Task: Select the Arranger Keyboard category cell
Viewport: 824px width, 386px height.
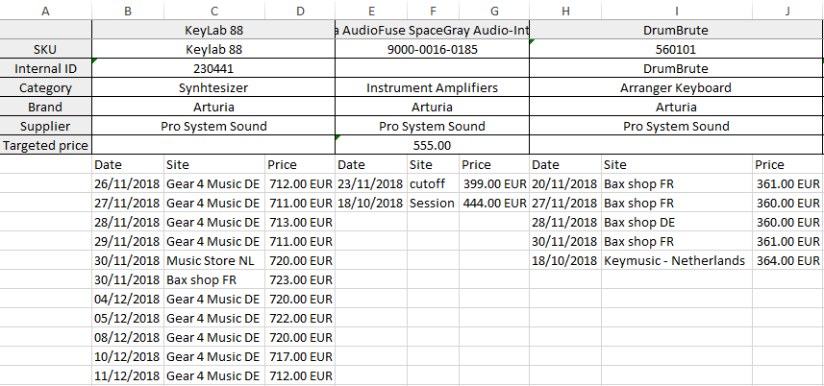Action: [676, 87]
